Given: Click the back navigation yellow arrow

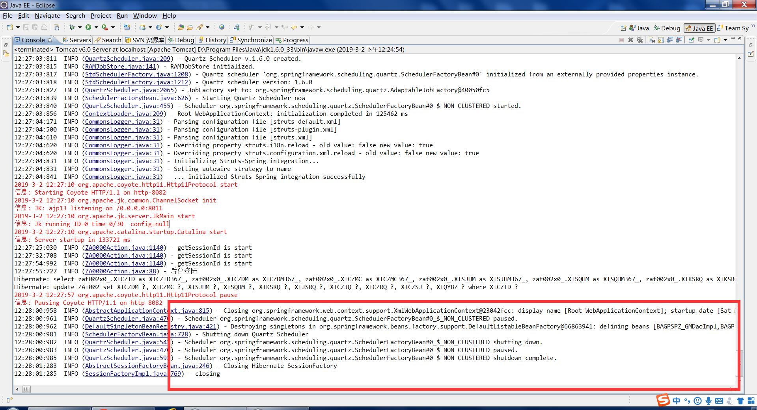Looking at the screenshot, I should click(x=294, y=27).
